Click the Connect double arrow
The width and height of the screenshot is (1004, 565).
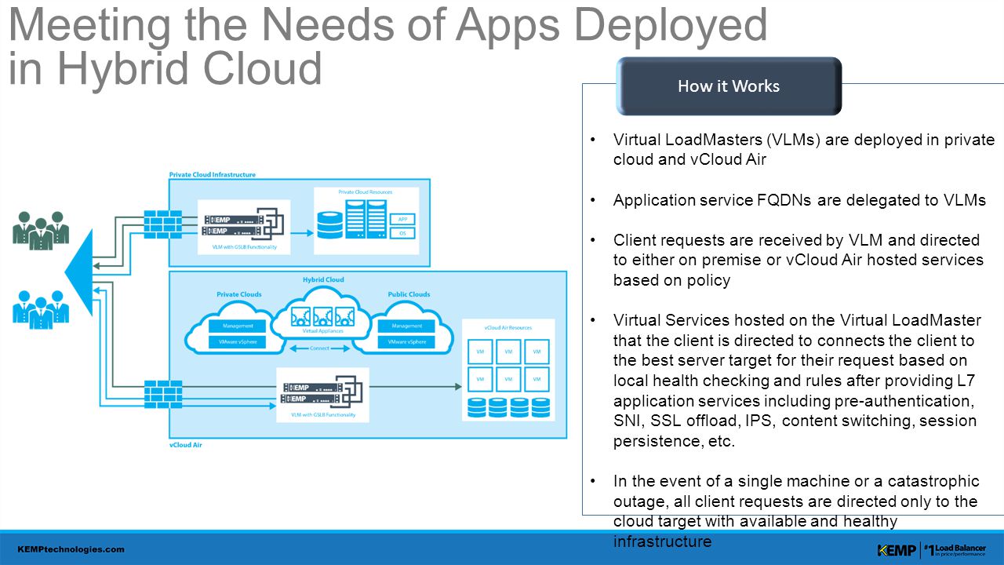pyautogui.click(x=318, y=348)
